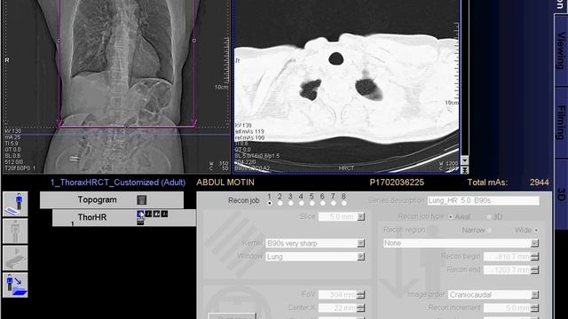Adjust the Recon begin stepper
568x319 pixels.
coord(534,257)
